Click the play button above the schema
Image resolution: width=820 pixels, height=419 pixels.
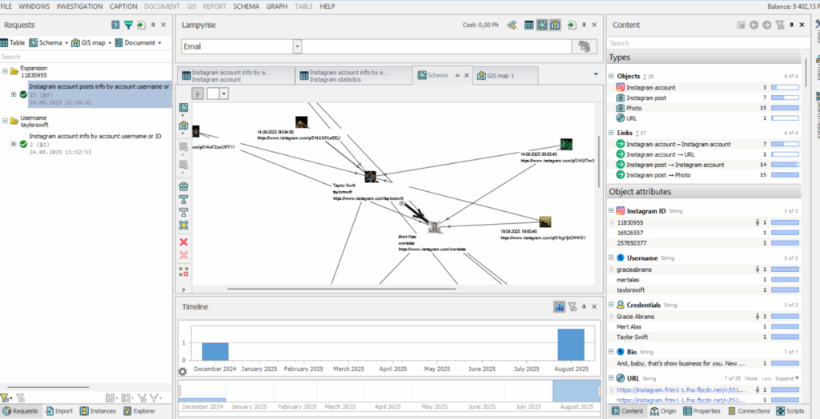click(x=198, y=94)
